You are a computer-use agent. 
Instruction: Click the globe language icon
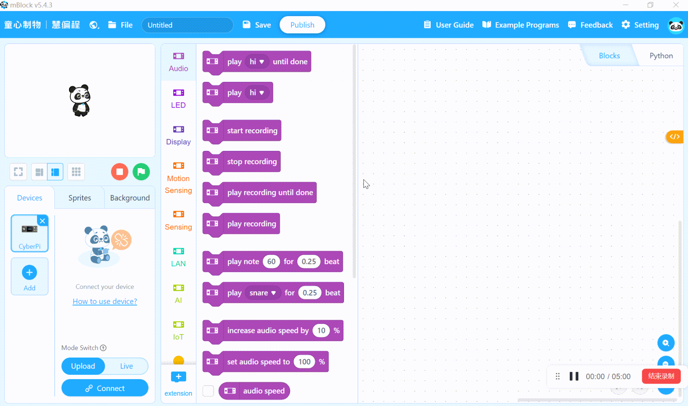pyautogui.click(x=94, y=25)
